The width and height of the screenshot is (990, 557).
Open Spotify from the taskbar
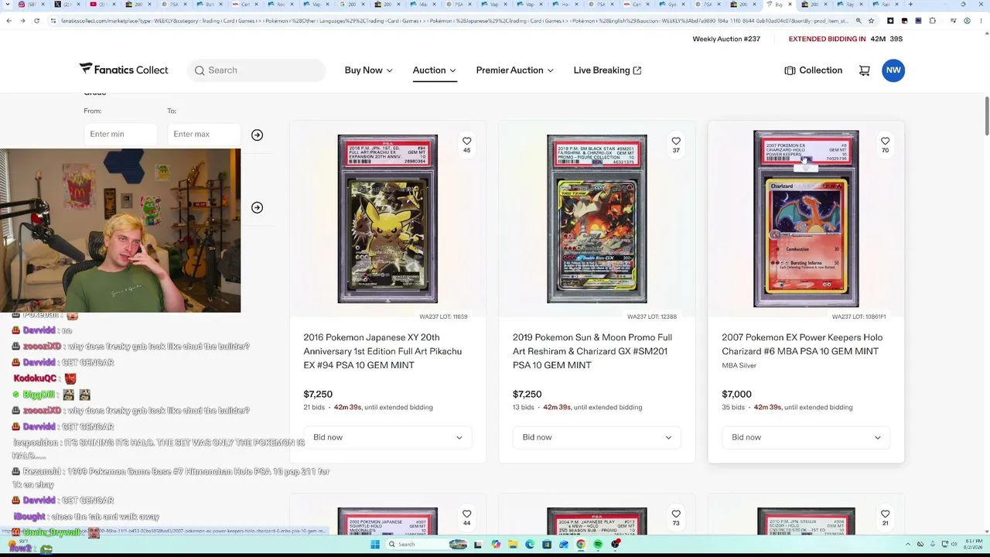(x=598, y=545)
